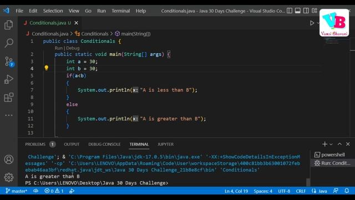Select the powershell terminal entry

(x=332, y=154)
